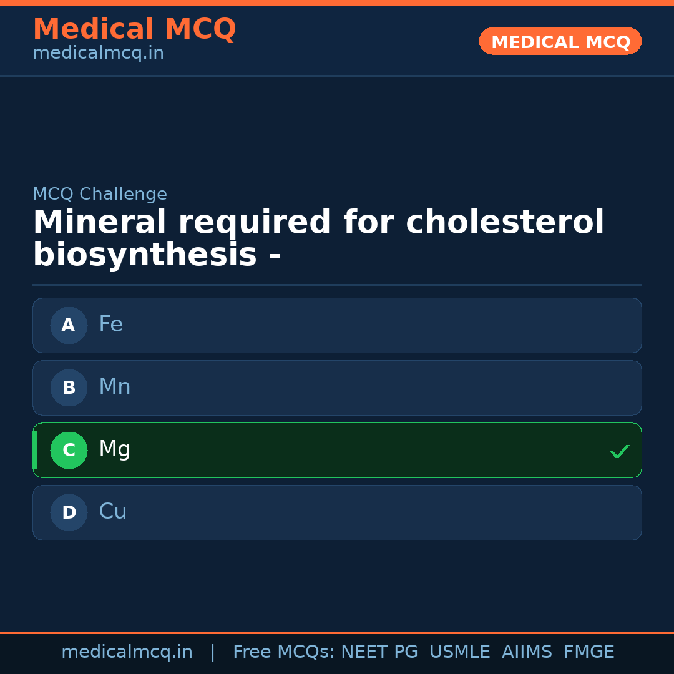Select option D labeled Cu
The height and width of the screenshot is (674, 674).
point(337,512)
